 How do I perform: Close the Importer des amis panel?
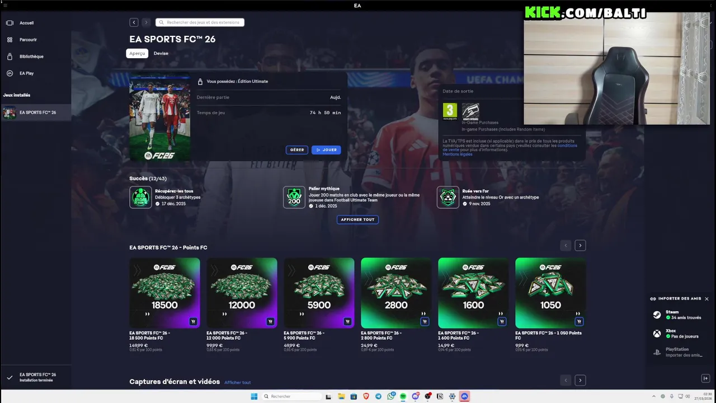[706, 299]
